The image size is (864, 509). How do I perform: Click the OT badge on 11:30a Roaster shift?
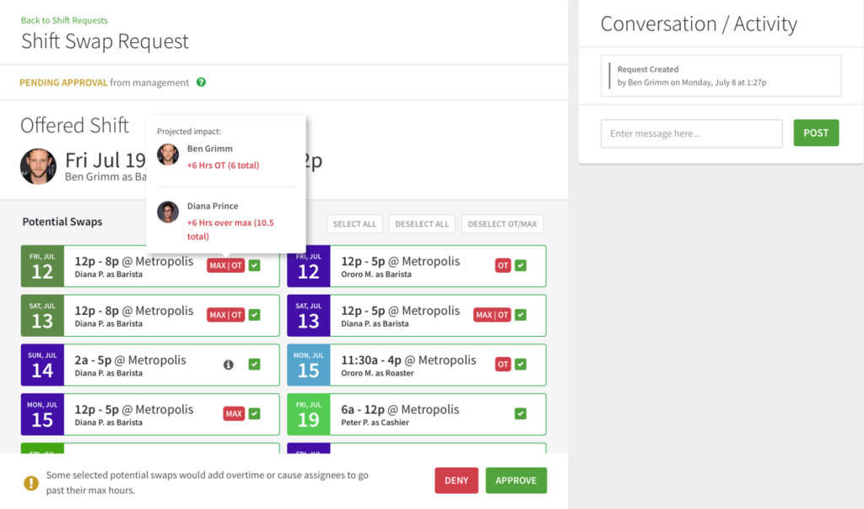point(503,365)
